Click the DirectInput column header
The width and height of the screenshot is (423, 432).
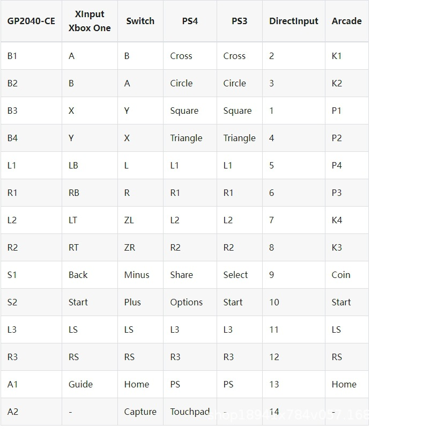(x=293, y=21)
